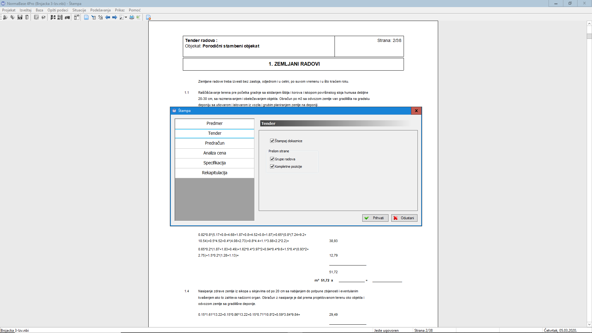The height and width of the screenshot is (333, 592).
Task: Click the close print preview page icon
Action: [x=148, y=17]
